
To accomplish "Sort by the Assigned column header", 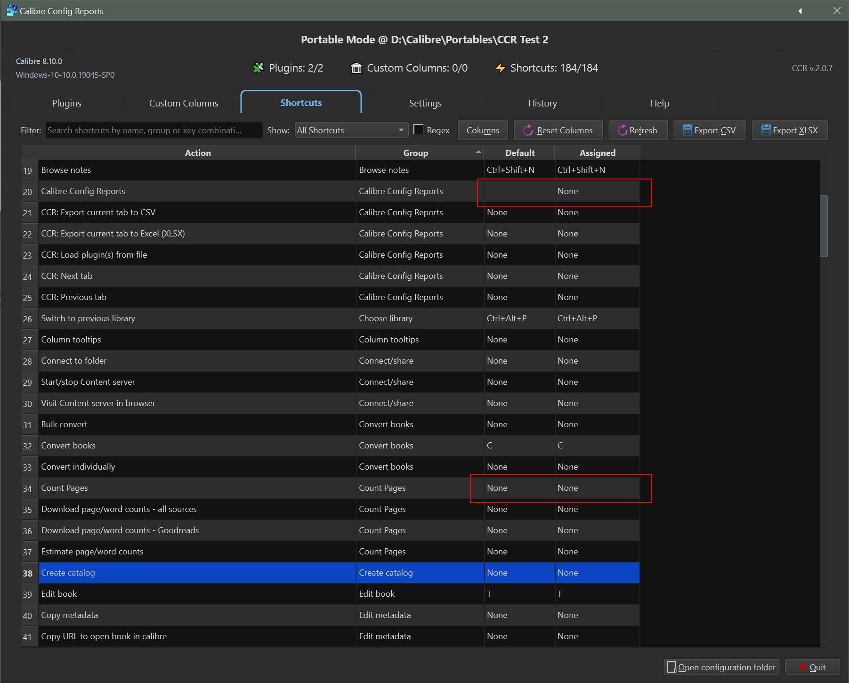I will coord(597,153).
